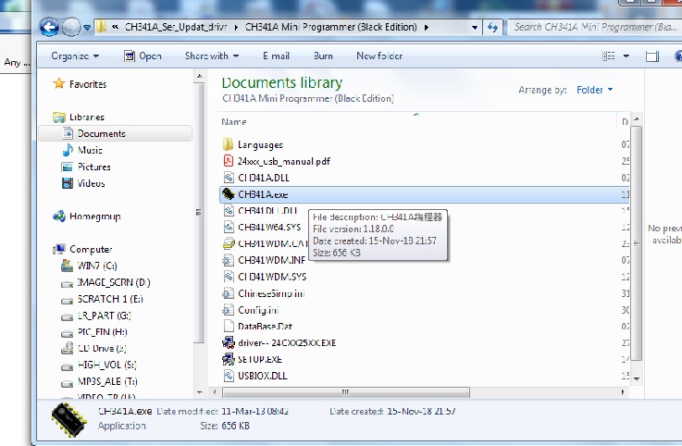Viewport: 682px width, 446px height.
Task: Select Homegroup in the navigation pane
Action: [x=87, y=217]
